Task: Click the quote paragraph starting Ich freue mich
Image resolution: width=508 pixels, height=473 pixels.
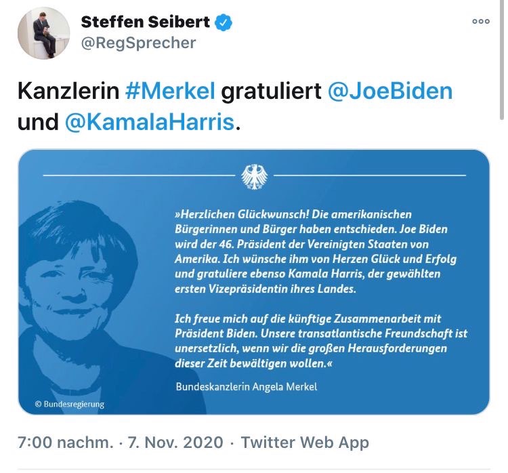Action: tap(320, 342)
